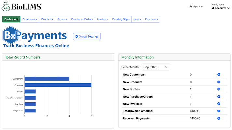Click the Track Business Finances Online tagline

[36, 46]
